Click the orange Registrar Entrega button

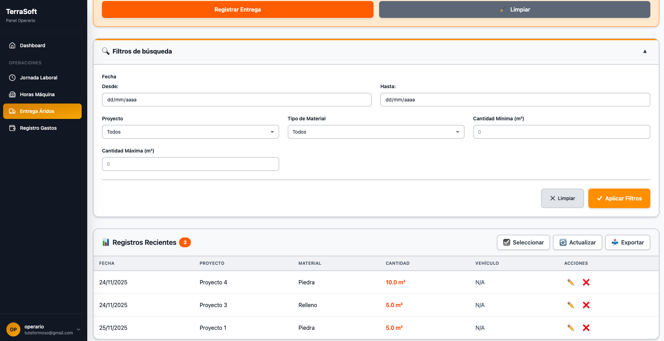tap(238, 9)
